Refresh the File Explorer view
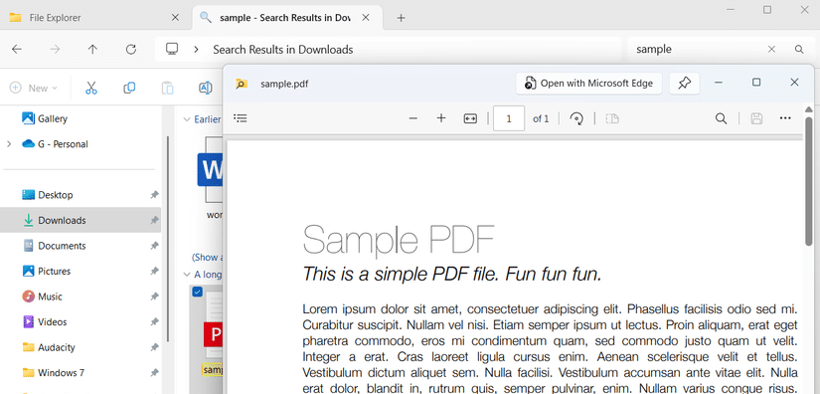 pos(131,50)
